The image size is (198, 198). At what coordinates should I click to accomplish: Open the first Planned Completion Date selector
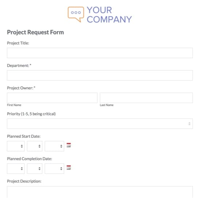(x=16, y=169)
